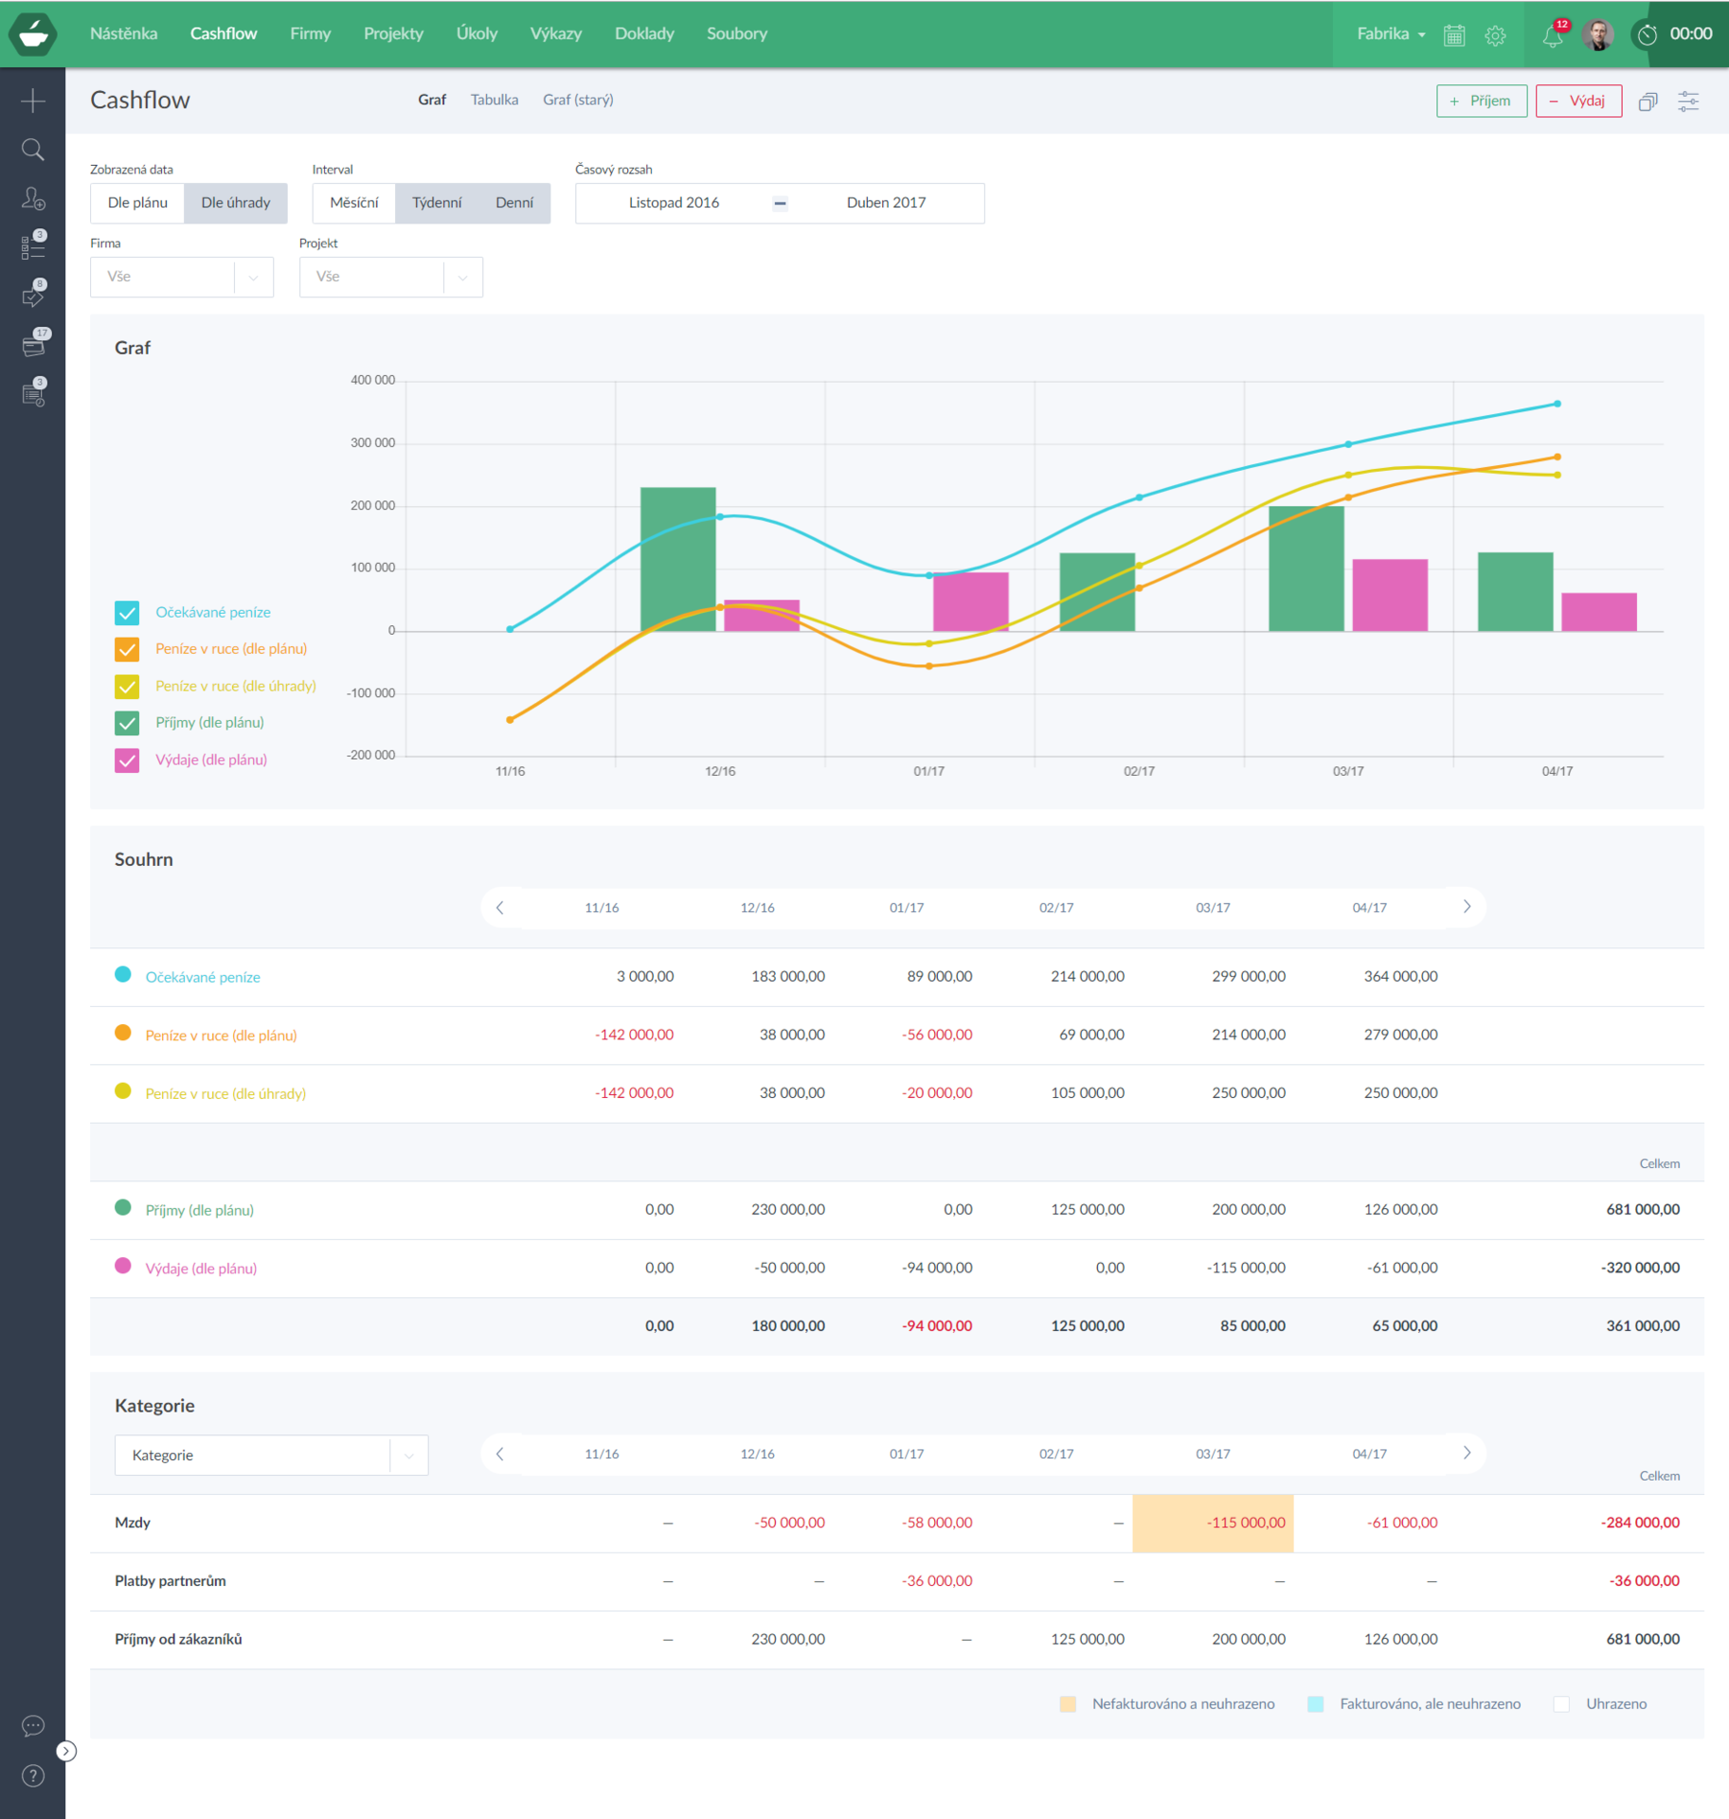Switch to the Tabulka tab
Viewport: 1729px width, 1819px height.
point(494,99)
